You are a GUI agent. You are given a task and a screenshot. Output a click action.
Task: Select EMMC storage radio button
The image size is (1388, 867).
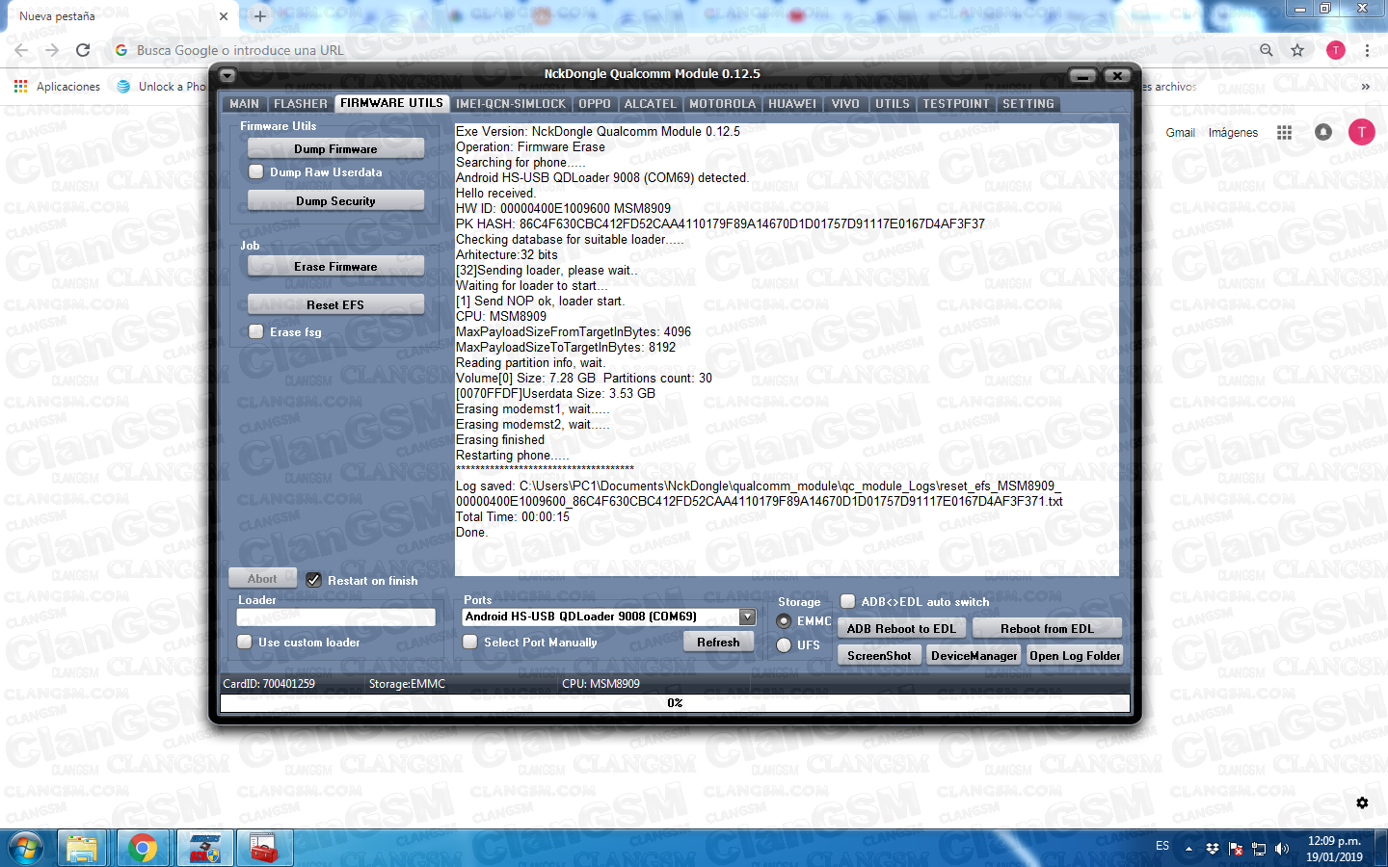pos(784,621)
